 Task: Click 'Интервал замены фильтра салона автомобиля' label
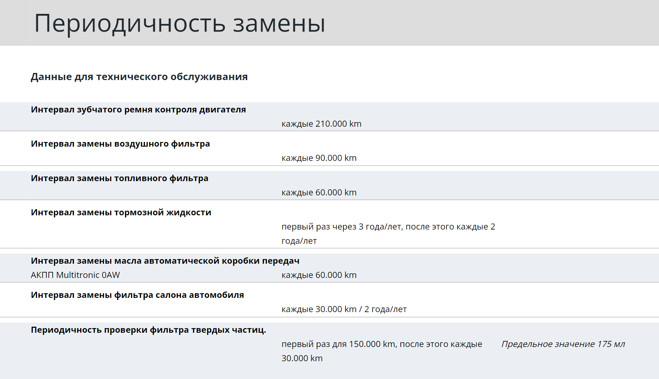[137, 295]
